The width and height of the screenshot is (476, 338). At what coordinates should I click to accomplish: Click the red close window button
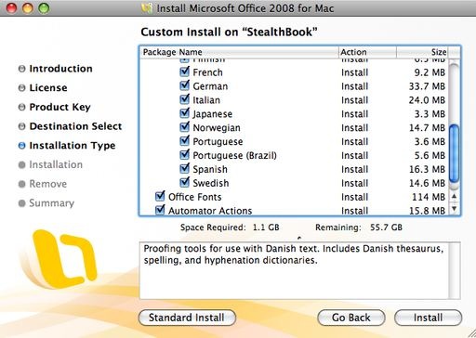[x=11, y=8]
